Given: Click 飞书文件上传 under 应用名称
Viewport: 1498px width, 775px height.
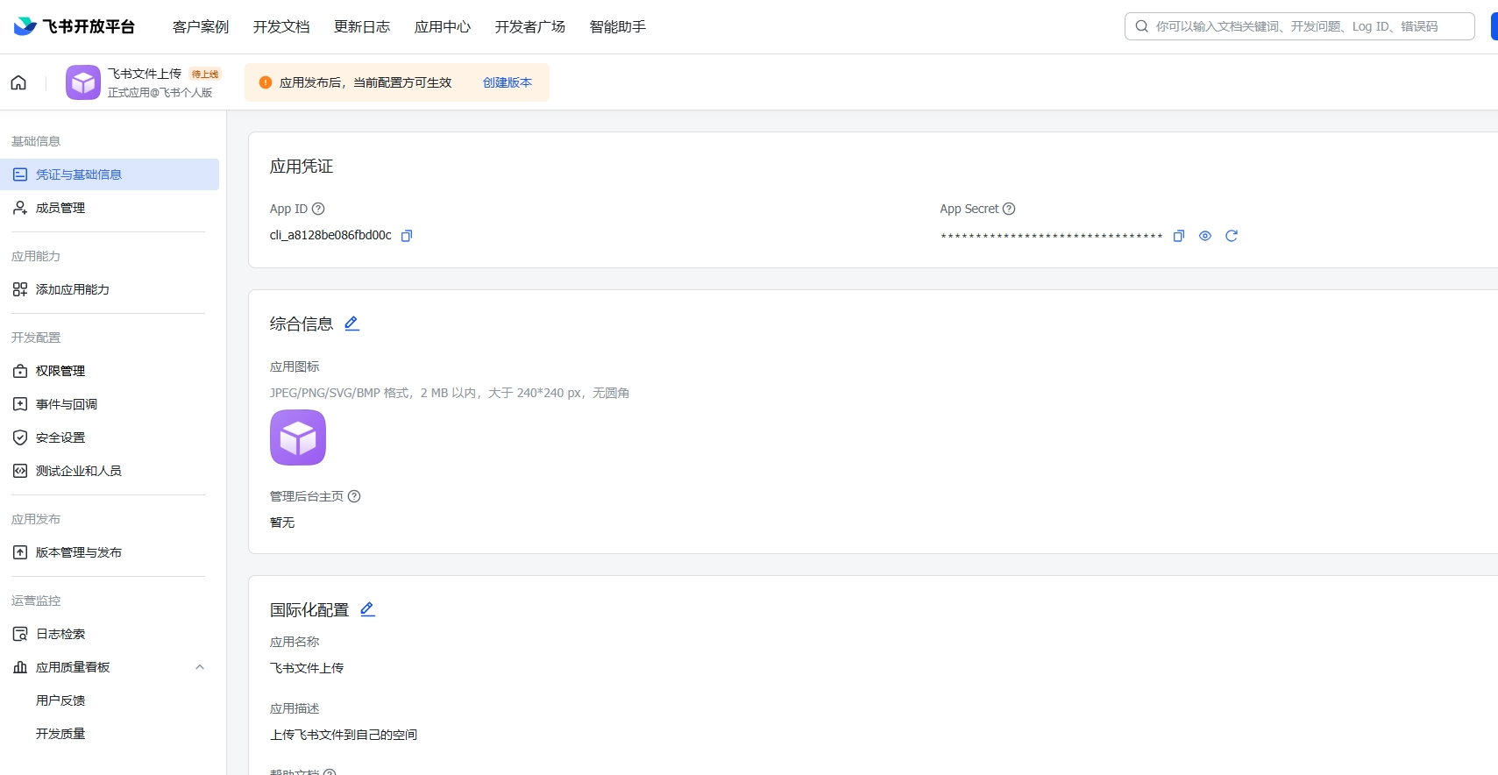Looking at the screenshot, I should pyautogui.click(x=307, y=668).
